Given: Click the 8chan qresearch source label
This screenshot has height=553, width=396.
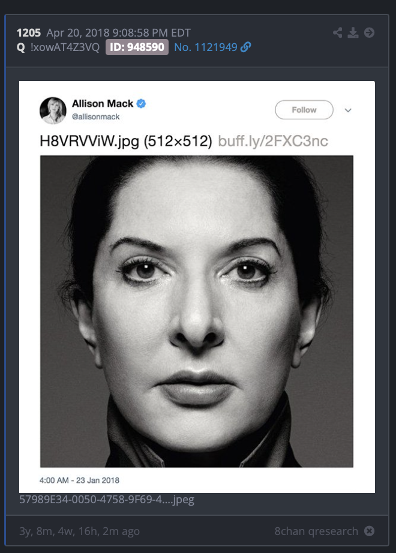Looking at the screenshot, I should click(x=316, y=531).
